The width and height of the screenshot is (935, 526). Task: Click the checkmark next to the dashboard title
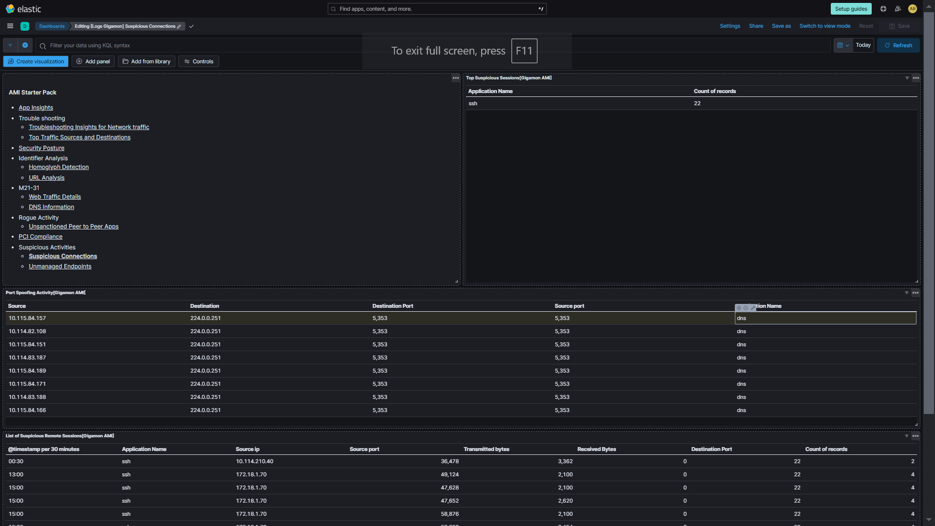[x=191, y=26]
